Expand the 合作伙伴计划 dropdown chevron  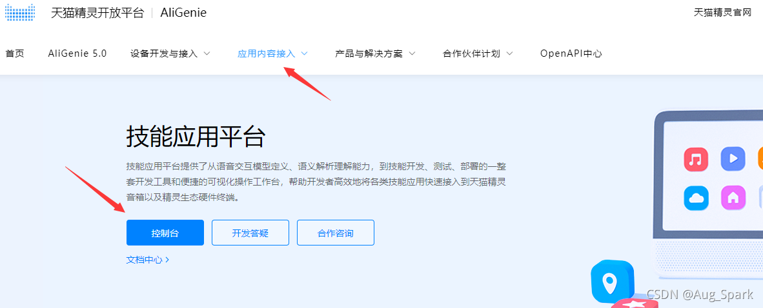click(509, 54)
